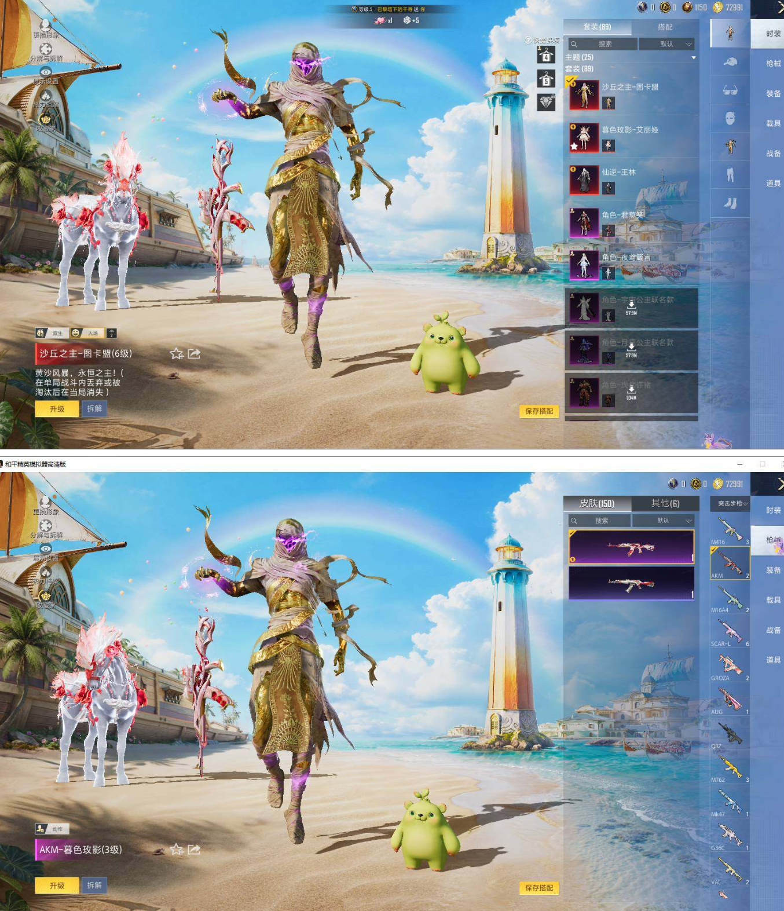Screen dimensions: 784x911
Task: Select the SCAR-L weapon in the list
Action: pos(730,631)
